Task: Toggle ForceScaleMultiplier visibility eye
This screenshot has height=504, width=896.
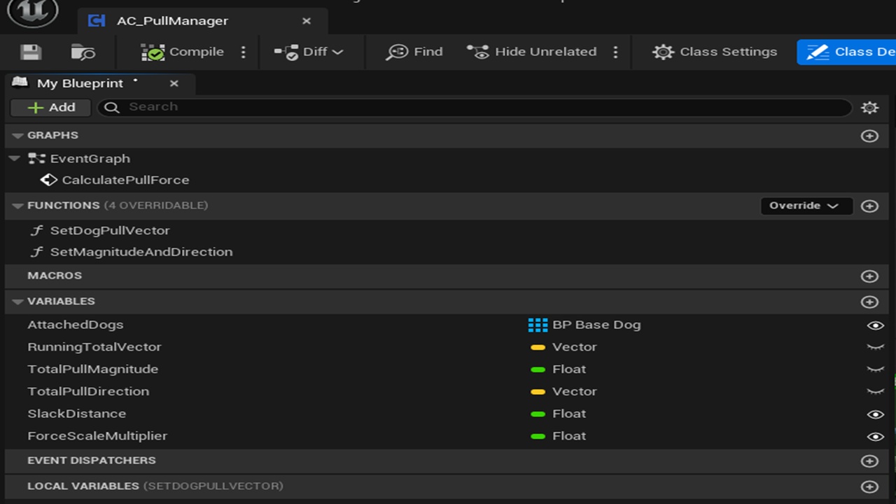Action: click(x=875, y=437)
